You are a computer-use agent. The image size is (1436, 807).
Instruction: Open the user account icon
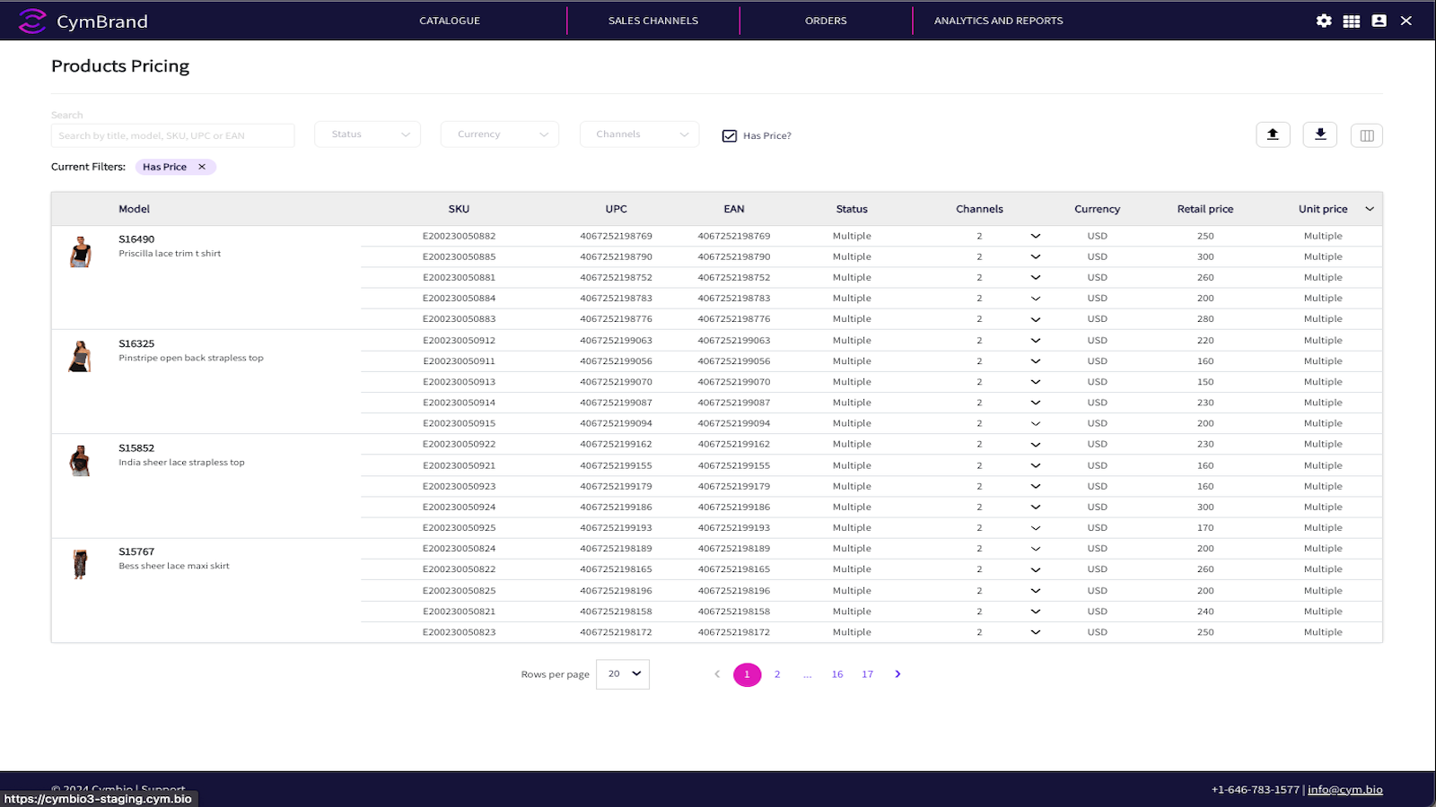1379,21
